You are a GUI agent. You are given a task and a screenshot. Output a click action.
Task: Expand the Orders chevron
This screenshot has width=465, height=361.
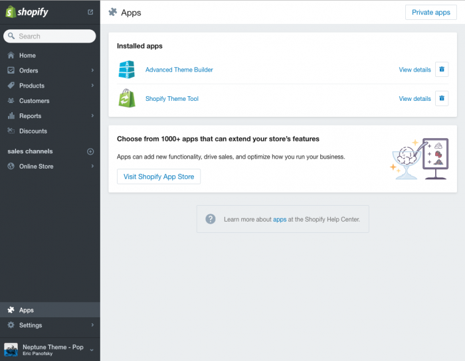[92, 70]
